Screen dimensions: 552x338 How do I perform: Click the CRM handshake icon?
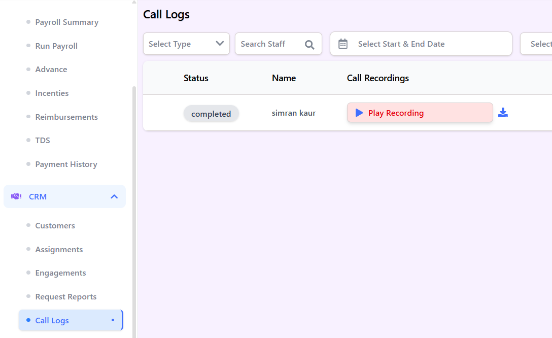click(x=15, y=196)
